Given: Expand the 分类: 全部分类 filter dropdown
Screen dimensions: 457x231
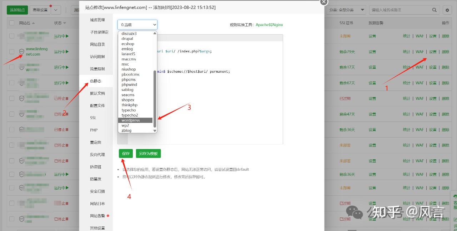Looking at the screenshot, I should pos(347,10).
